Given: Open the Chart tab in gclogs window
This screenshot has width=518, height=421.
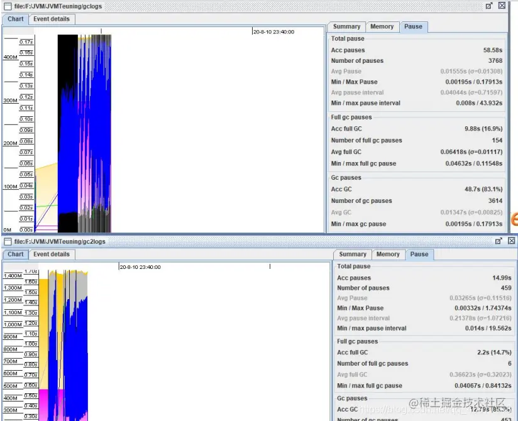Looking at the screenshot, I should tap(16, 19).
